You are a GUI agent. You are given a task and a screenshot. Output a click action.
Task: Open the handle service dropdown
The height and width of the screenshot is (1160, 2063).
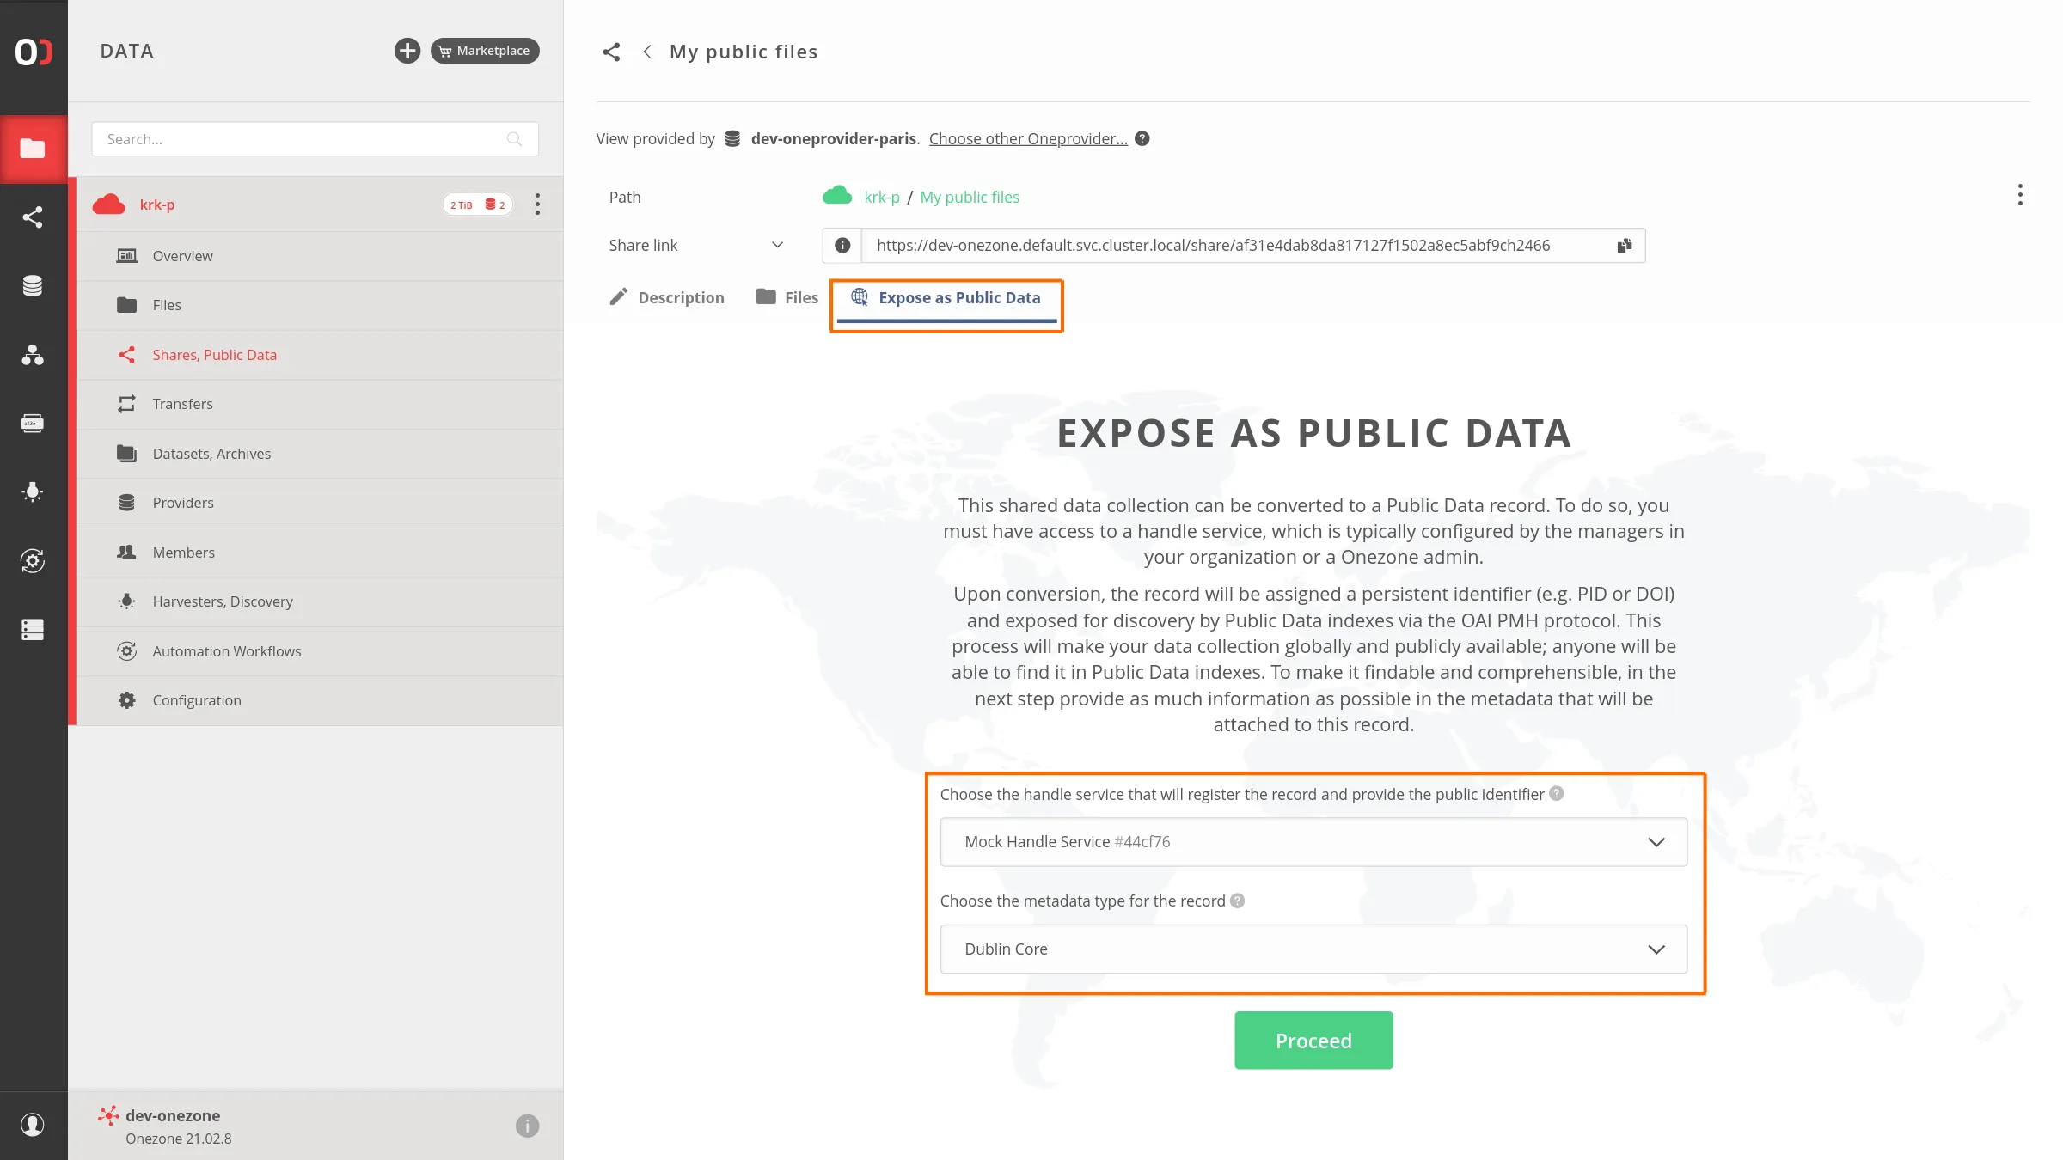coord(1313,842)
